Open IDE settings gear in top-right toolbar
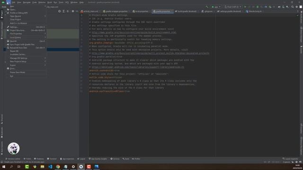This screenshot has width=303, height=170. pyautogui.click(x=297, y=7)
